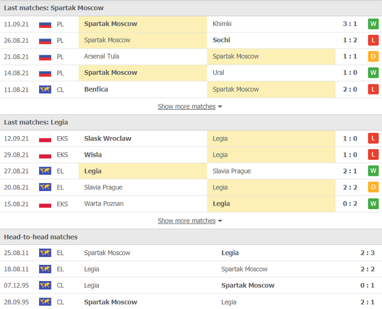The image size is (382, 309).
Task: Click world flag icon for 25.08.11 match
Action: coord(45,253)
